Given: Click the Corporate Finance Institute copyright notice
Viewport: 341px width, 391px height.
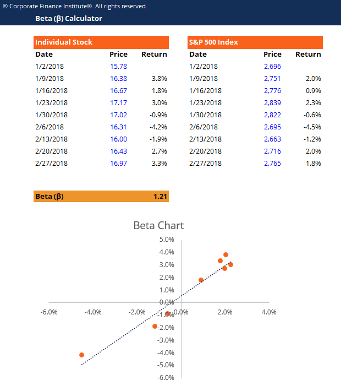Looking at the screenshot, I should (75, 6).
